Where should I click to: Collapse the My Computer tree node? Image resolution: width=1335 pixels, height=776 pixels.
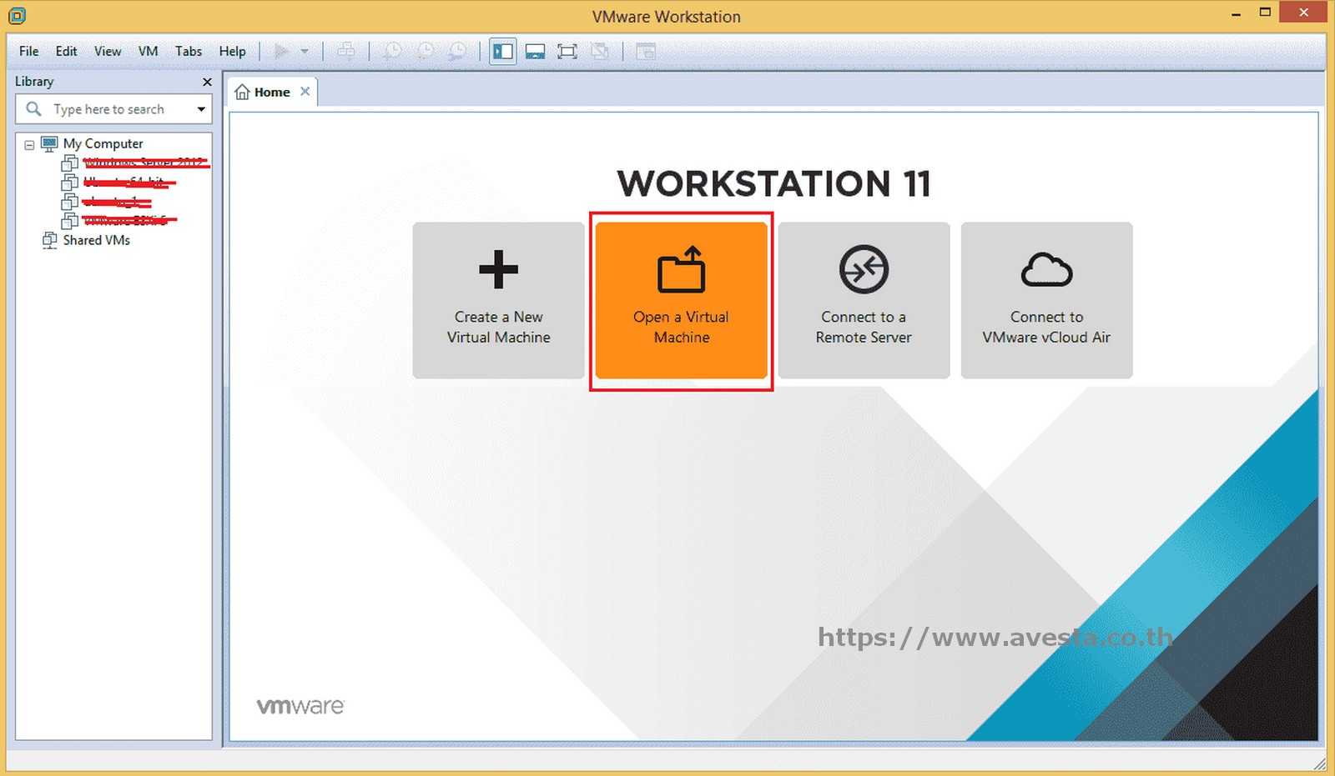coord(28,143)
